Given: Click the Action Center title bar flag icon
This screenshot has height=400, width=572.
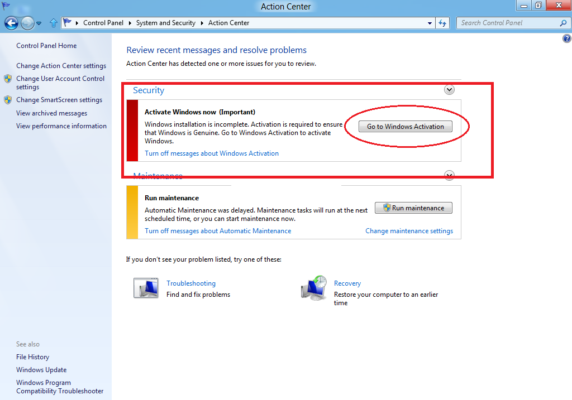Looking at the screenshot, I should tap(6, 6).
